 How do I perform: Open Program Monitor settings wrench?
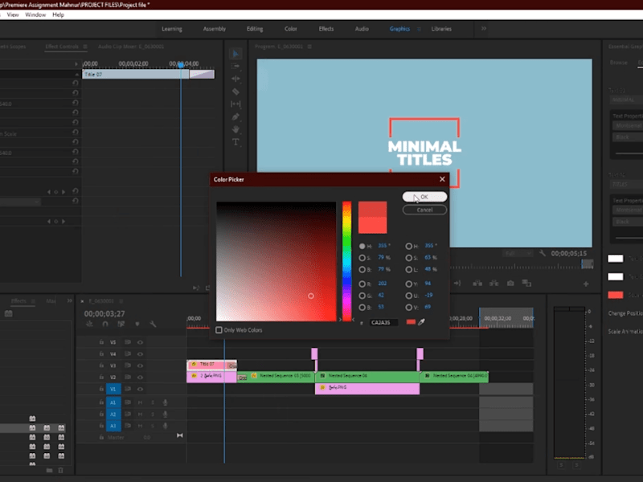pyautogui.click(x=543, y=253)
